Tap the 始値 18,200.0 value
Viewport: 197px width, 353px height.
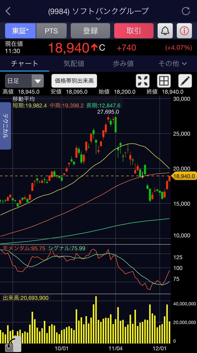click(117, 92)
